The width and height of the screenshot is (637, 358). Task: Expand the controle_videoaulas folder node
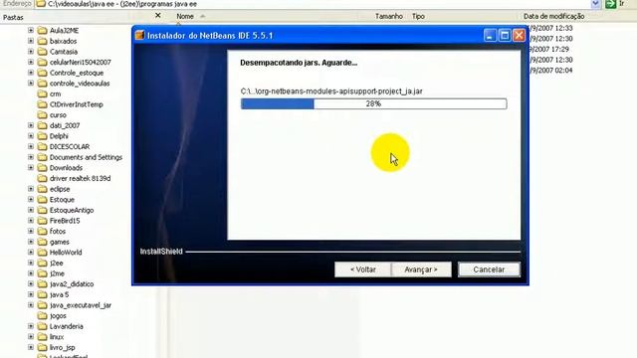click(x=31, y=83)
